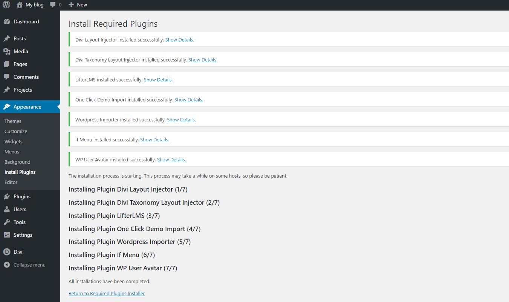This screenshot has height=302, width=509.
Task: Open Menus submenu under Appearance
Action: coord(12,152)
